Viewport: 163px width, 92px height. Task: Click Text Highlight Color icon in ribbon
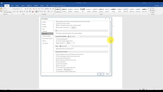[30, 11]
